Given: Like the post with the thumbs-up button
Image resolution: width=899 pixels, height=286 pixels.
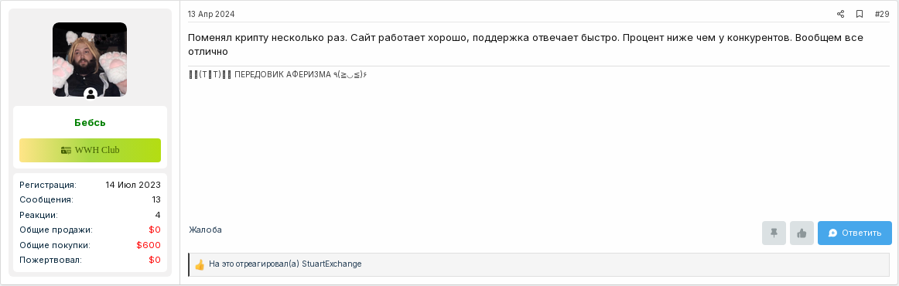Looking at the screenshot, I should [802, 233].
